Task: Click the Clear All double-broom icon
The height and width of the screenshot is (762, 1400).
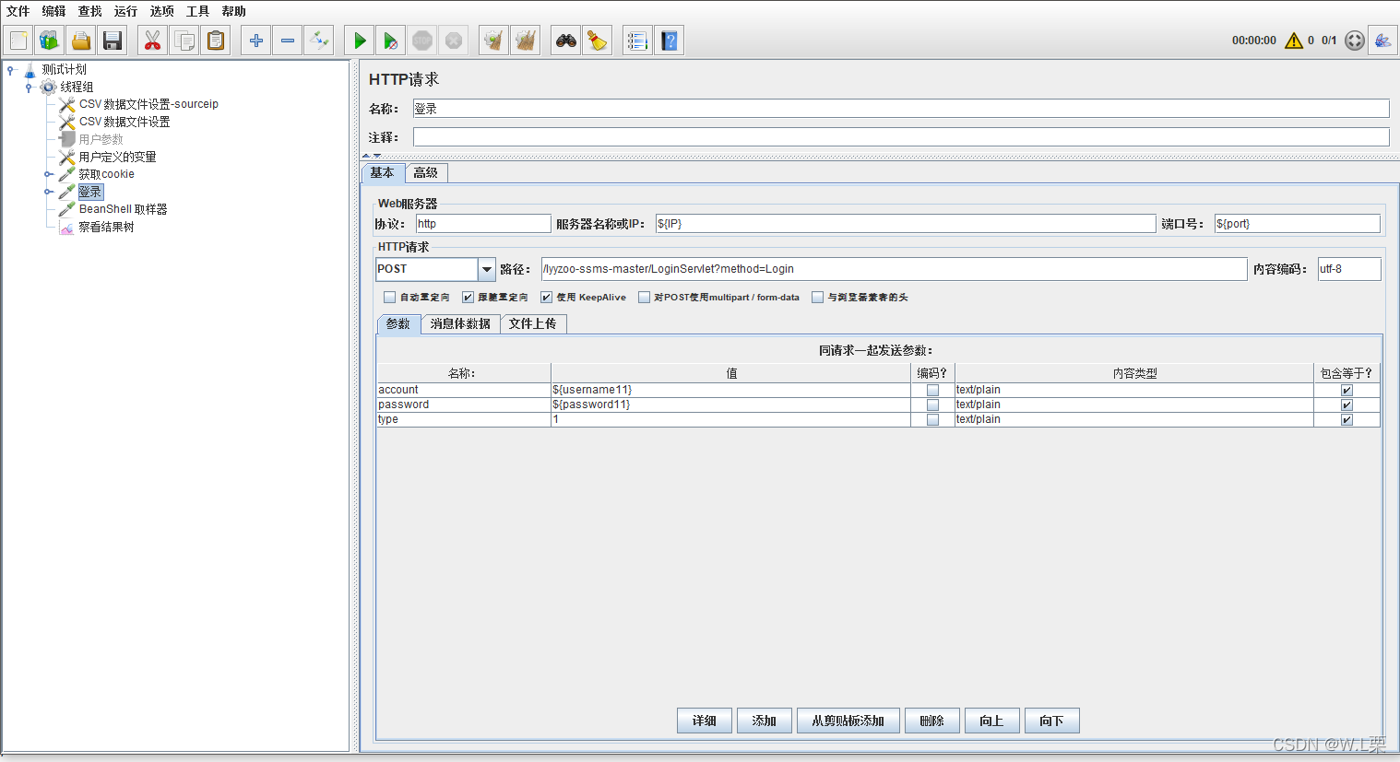Action: 526,41
